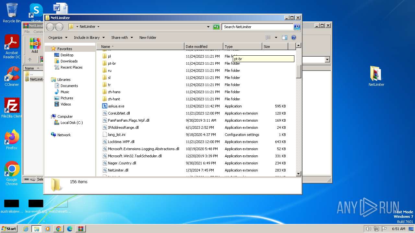
Task: Refresh the NetLimiter folder view
Action: coord(216,27)
